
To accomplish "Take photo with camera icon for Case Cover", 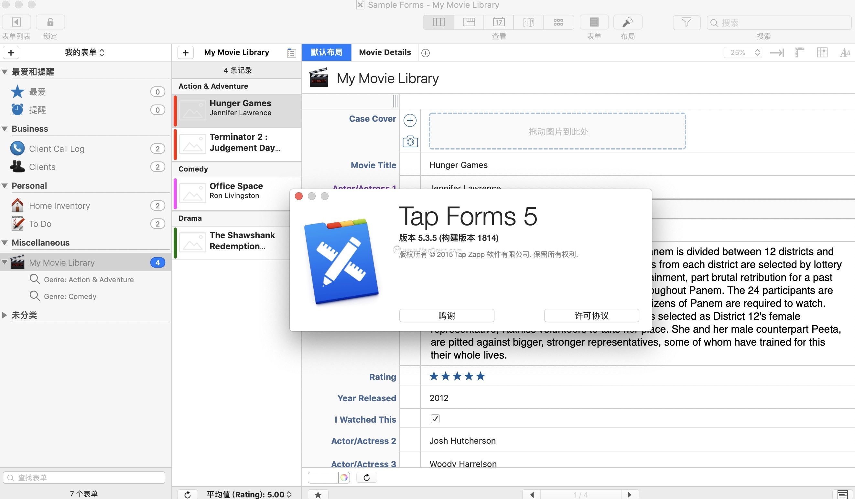I will coord(410,141).
